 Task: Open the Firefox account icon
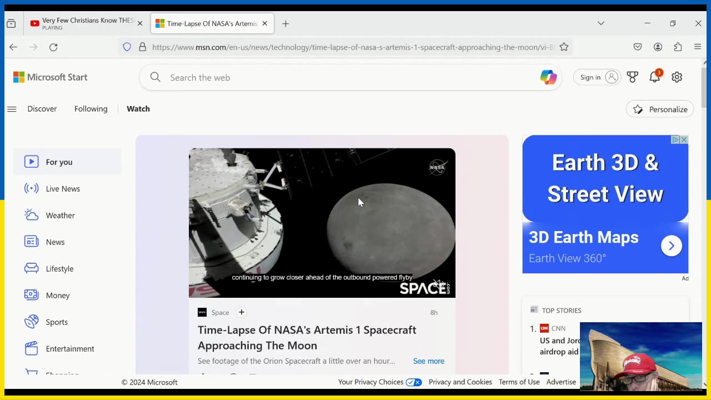[658, 47]
